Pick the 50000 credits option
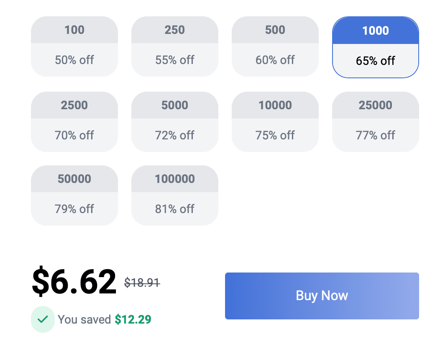Viewport: 435px width, 360px height. [x=74, y=195]
